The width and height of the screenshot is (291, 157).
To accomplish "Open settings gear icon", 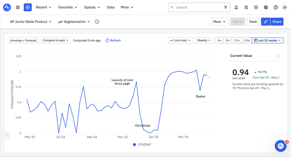I will tap(266, 7).
